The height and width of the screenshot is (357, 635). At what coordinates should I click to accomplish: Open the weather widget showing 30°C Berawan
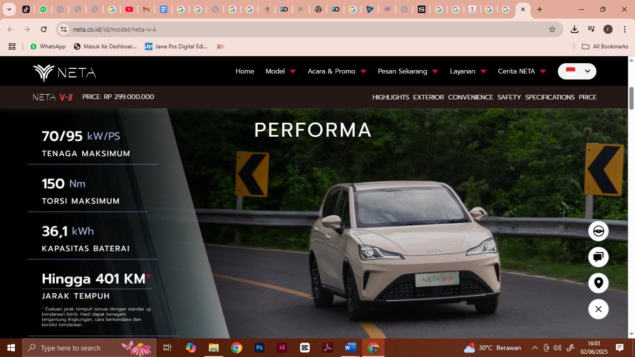tap(492, 348)
